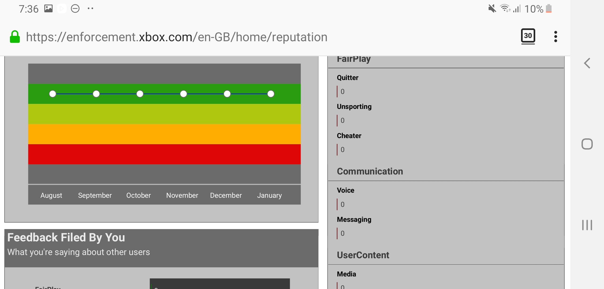Open recent apps with three-bar button
The height and width of the screenshot is (289, 604).
(587, 225)
